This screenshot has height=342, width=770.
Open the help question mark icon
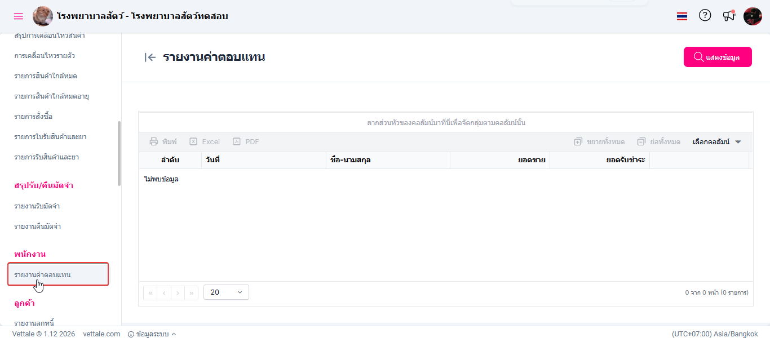[705, 16]
